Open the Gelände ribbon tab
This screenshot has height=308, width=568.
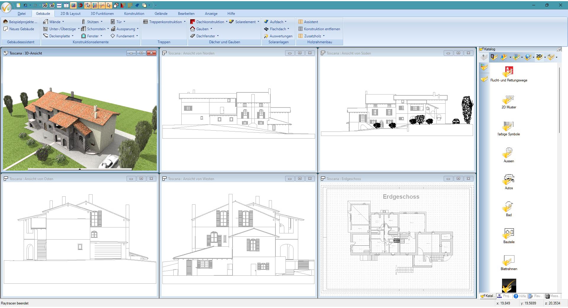(x=161, y=14)
